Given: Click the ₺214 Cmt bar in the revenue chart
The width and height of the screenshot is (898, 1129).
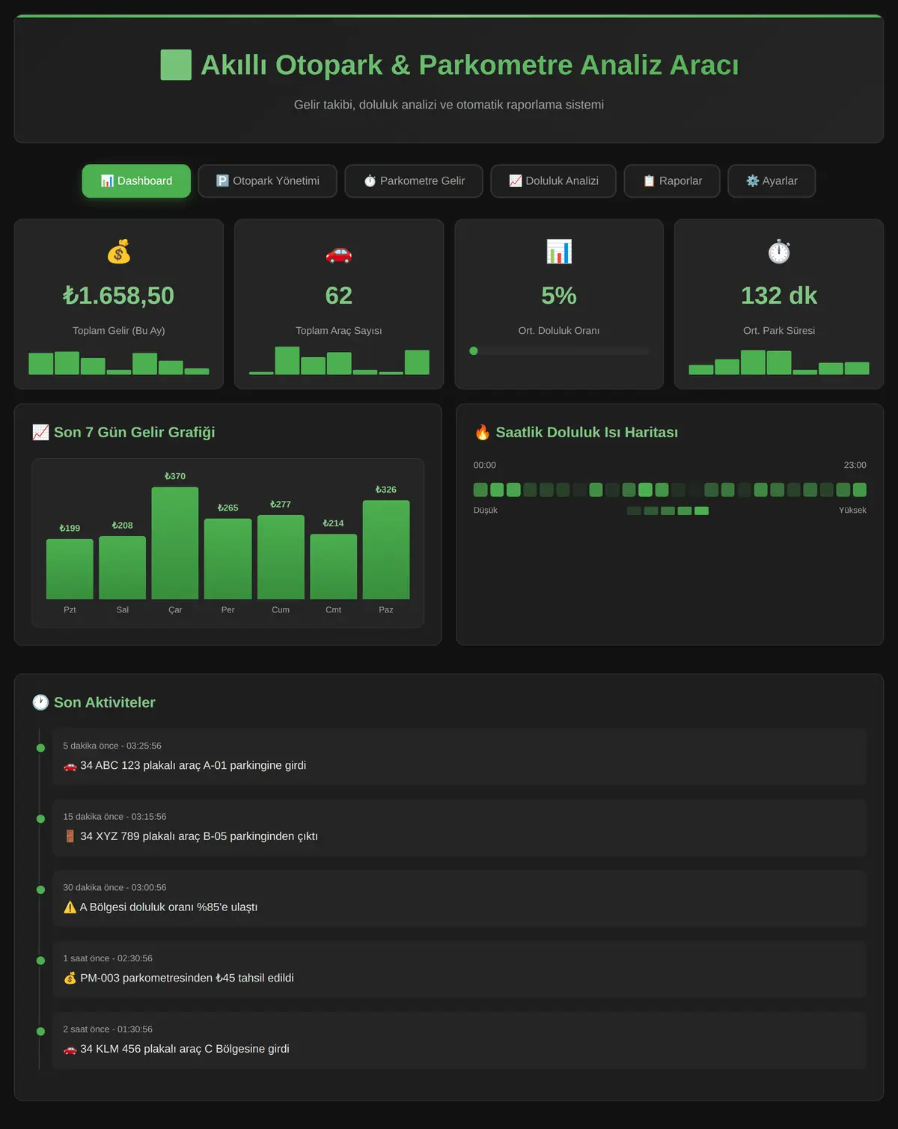Looking at the screenshot, I should click(334, 566).
